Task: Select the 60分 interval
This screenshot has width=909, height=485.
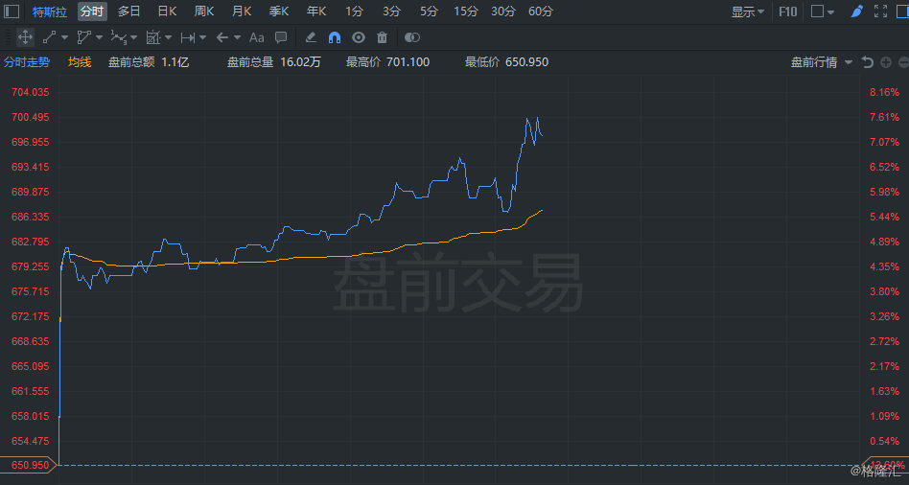Action: (x=541, y=11)
